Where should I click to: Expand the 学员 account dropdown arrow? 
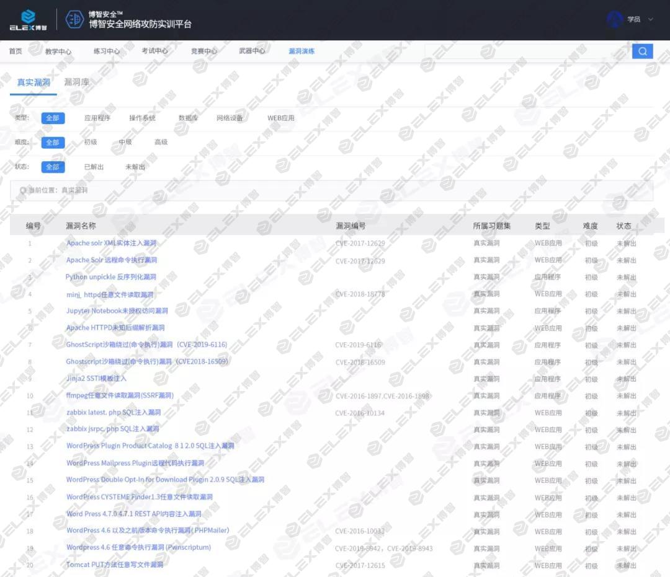(x=651, y=19)
